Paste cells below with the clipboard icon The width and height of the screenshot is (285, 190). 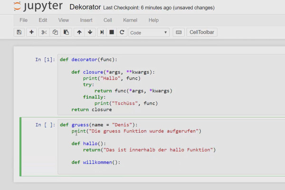pyautogui.click(x=66, y=32)
